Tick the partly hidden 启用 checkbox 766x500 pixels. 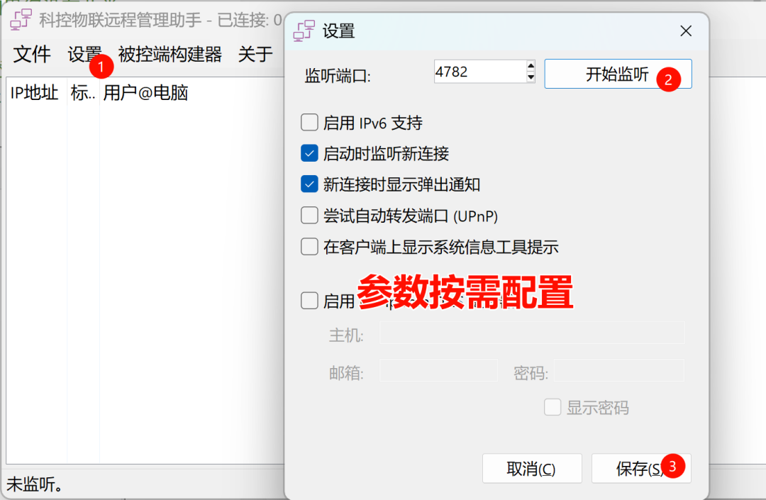pyautogui.click(x=309, y=300)
